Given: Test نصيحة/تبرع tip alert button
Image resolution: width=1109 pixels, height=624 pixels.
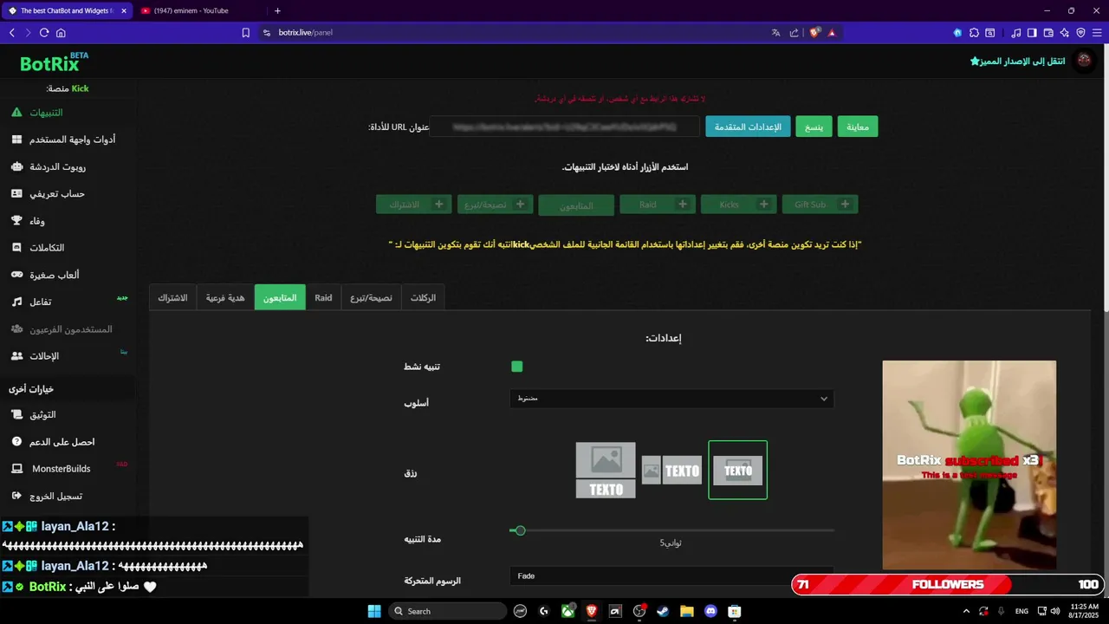Looking at the screenshot, I should point(495,205).
